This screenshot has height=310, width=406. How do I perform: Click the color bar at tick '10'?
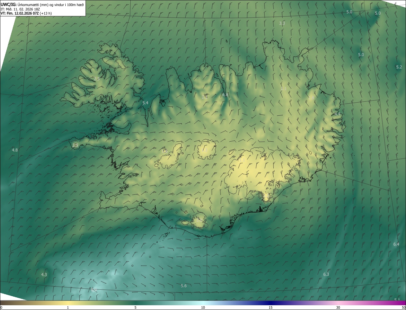coord(203,307)
